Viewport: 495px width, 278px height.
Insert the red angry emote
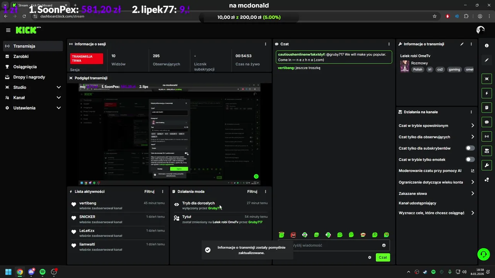coord(293,235)
